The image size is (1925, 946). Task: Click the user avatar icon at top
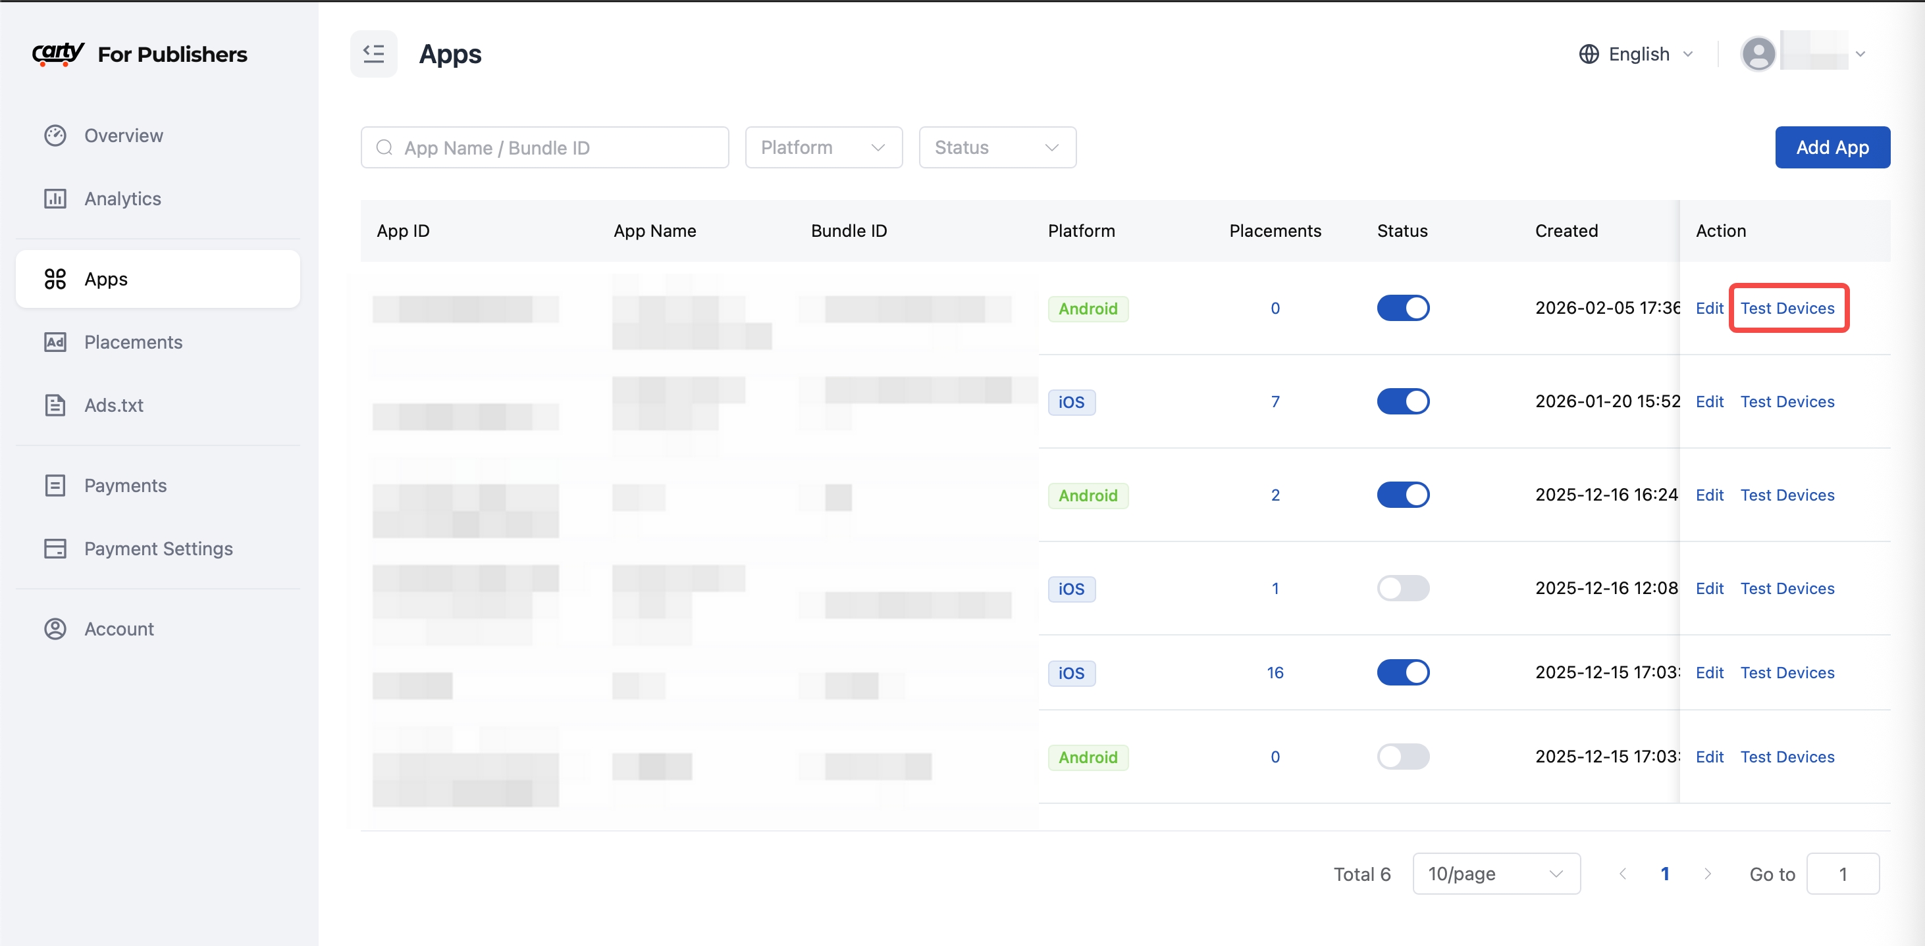pos(1758,54)
